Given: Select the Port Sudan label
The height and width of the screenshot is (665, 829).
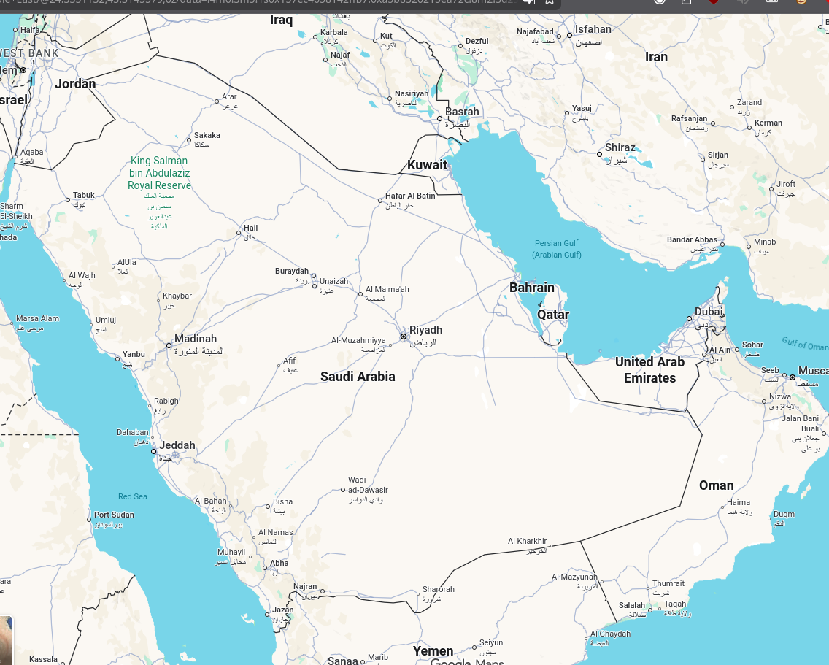Looking at the screenshot, I should [114, 515].
